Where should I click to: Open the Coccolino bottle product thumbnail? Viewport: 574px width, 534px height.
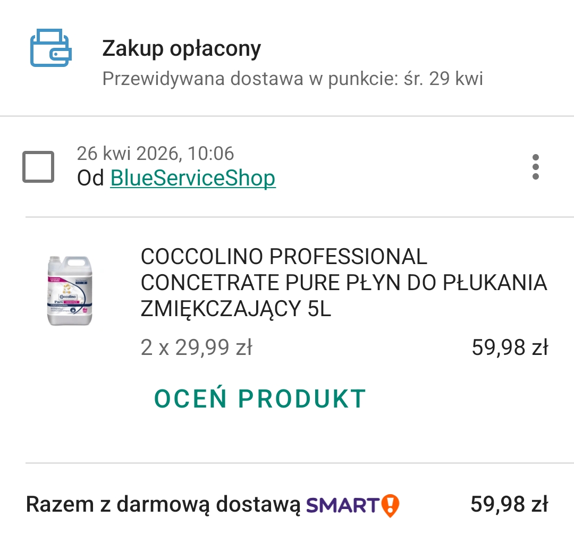click(x=70, y=291)
